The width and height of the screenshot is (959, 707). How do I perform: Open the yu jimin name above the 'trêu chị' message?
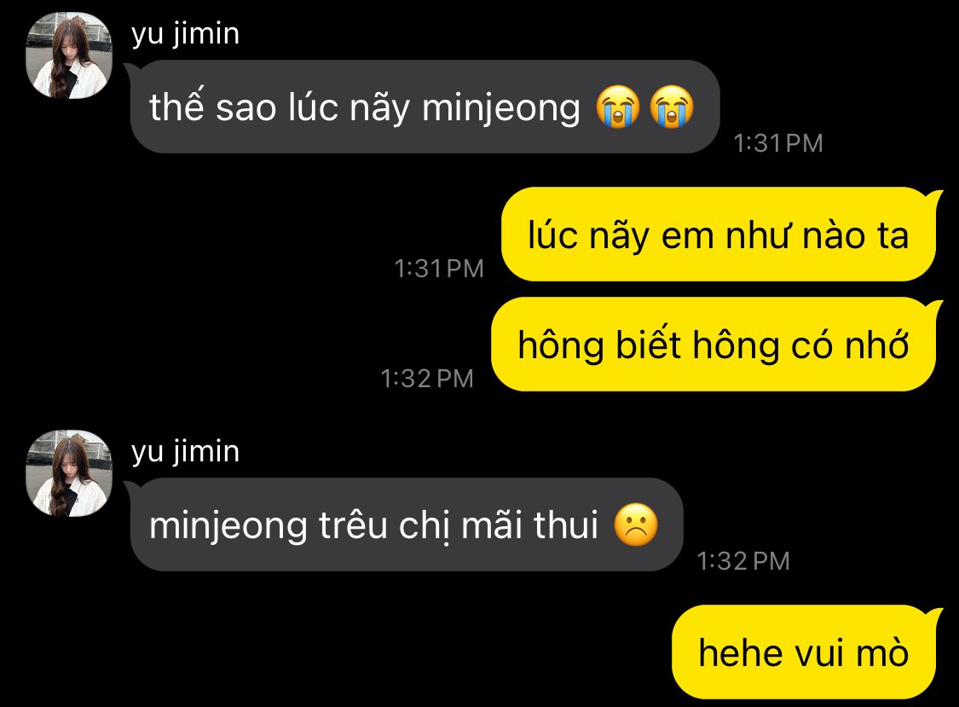[x=185, y=451]
